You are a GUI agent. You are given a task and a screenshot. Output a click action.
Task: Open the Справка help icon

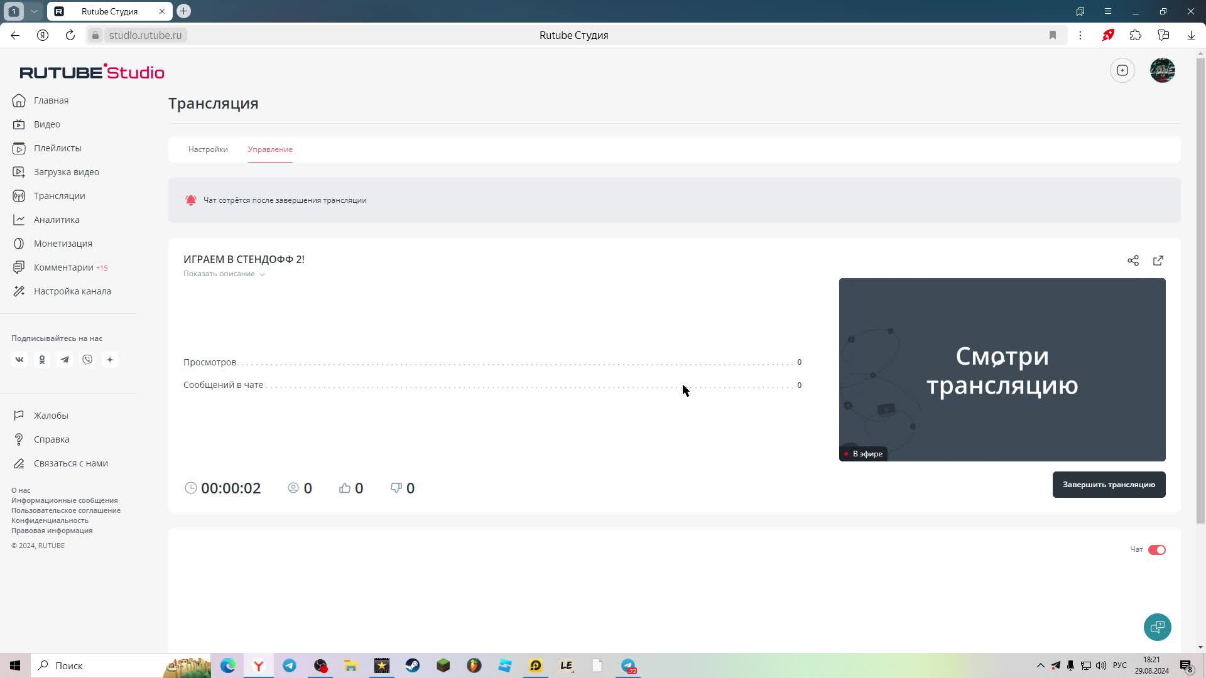[19, 439]
